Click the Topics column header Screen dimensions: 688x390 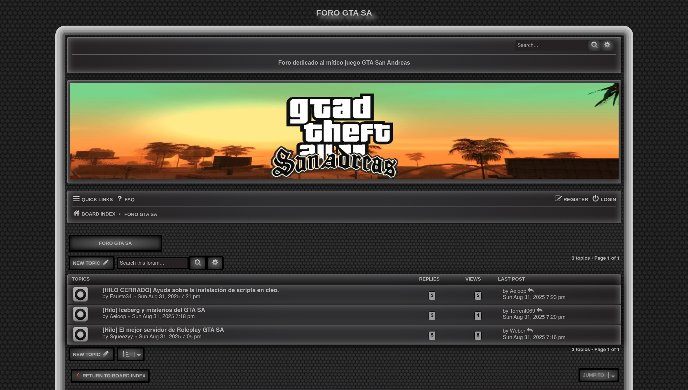[x=81, y=279]
